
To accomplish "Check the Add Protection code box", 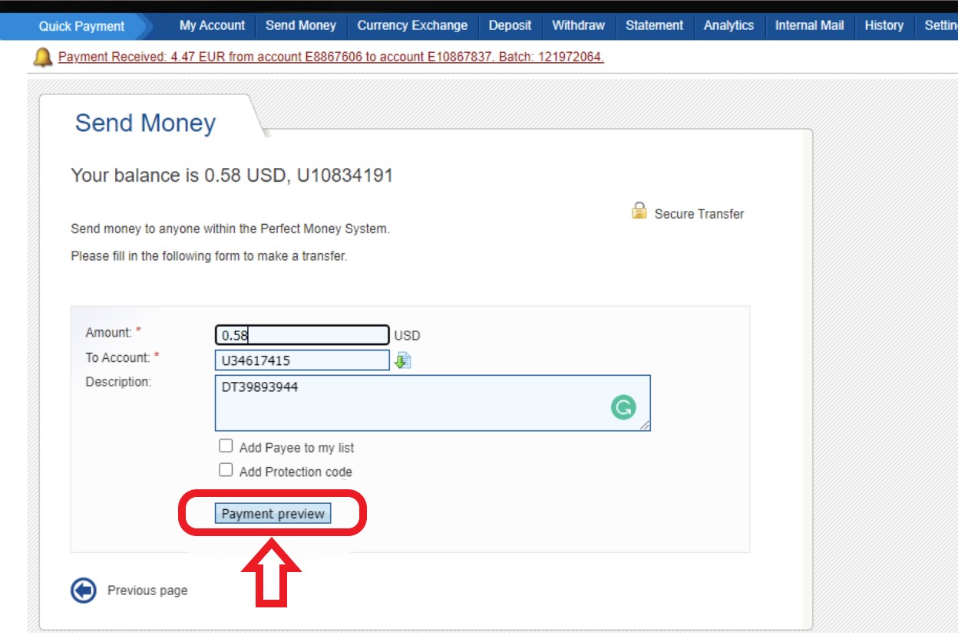I will point(226,470).
